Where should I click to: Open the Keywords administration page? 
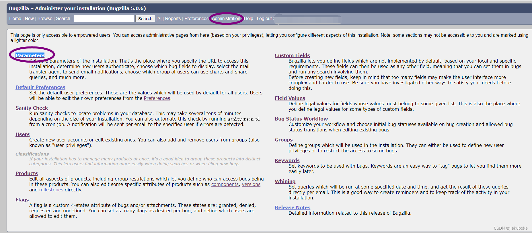[x=287, y=160]
